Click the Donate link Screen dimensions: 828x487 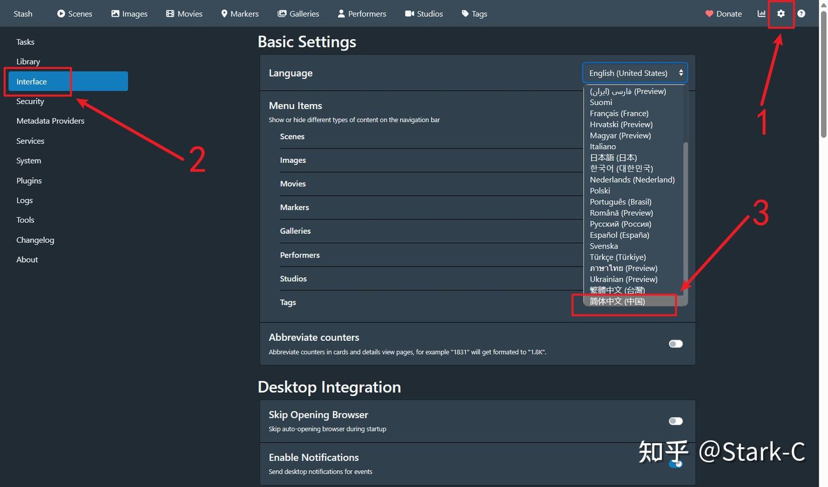pyautogui.click(x=723, y=13)
